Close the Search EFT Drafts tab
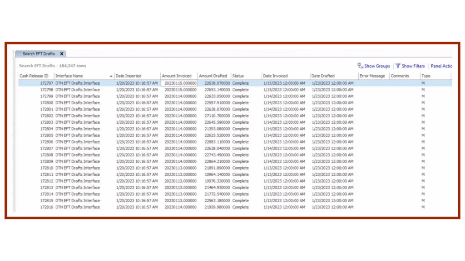This screenshot has width=465, height=261. click(x=62, y=54)
